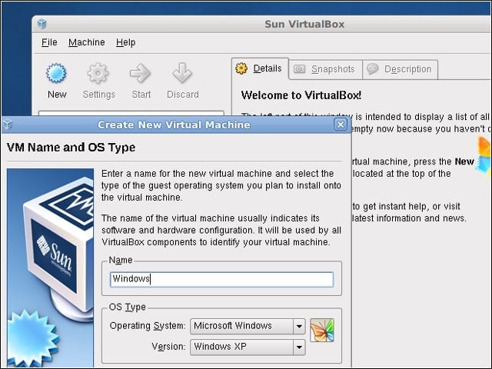Screen dimensions: 492x369
Task: Click the Start arrow toolbar icon
Action: pos(140,73)
